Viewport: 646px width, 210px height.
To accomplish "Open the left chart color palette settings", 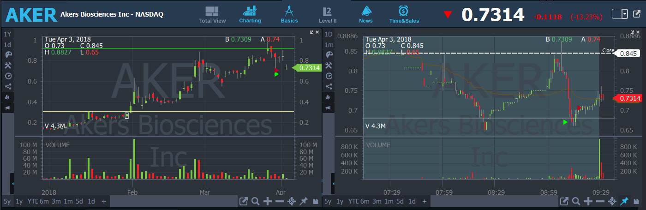I will (x=7, y=55).
